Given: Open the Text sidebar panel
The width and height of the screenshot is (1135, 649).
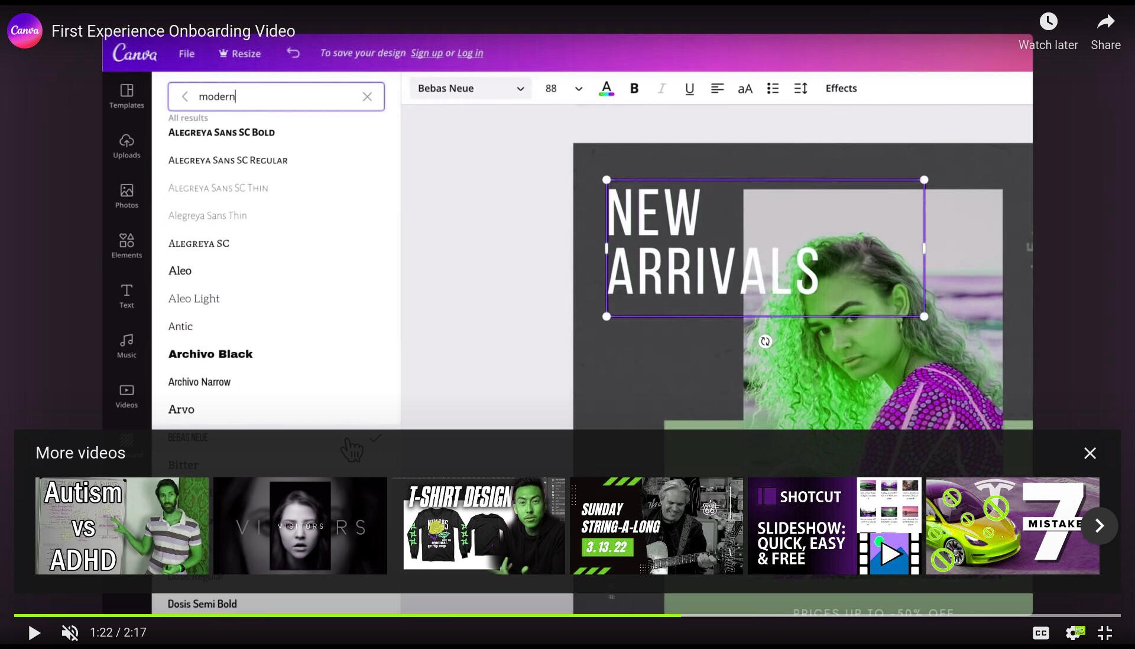Looking at the screenshot, I should [x=127, y=296].
